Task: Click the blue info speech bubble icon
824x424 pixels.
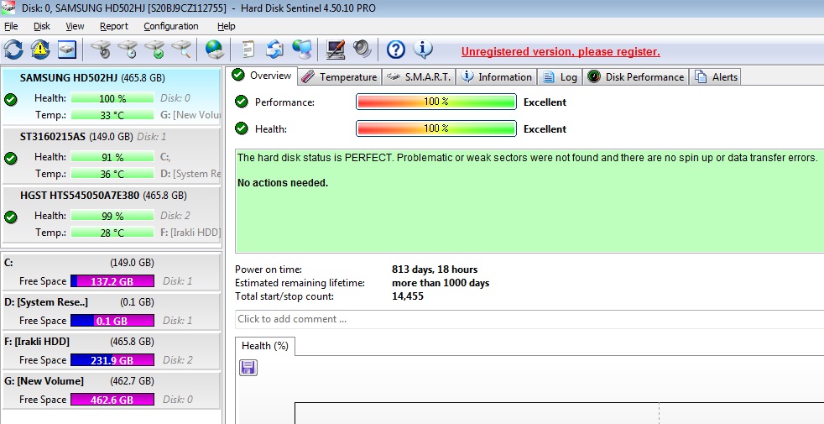Action: 423,49
